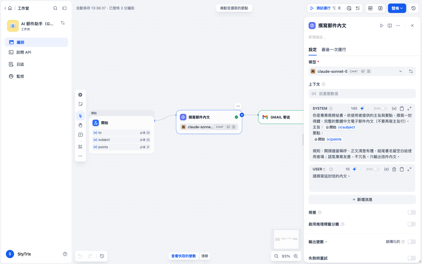The image size is (422, 264).
Task: Toggle comment tool in canvas toolbar
Action: [x=80, y=135]
